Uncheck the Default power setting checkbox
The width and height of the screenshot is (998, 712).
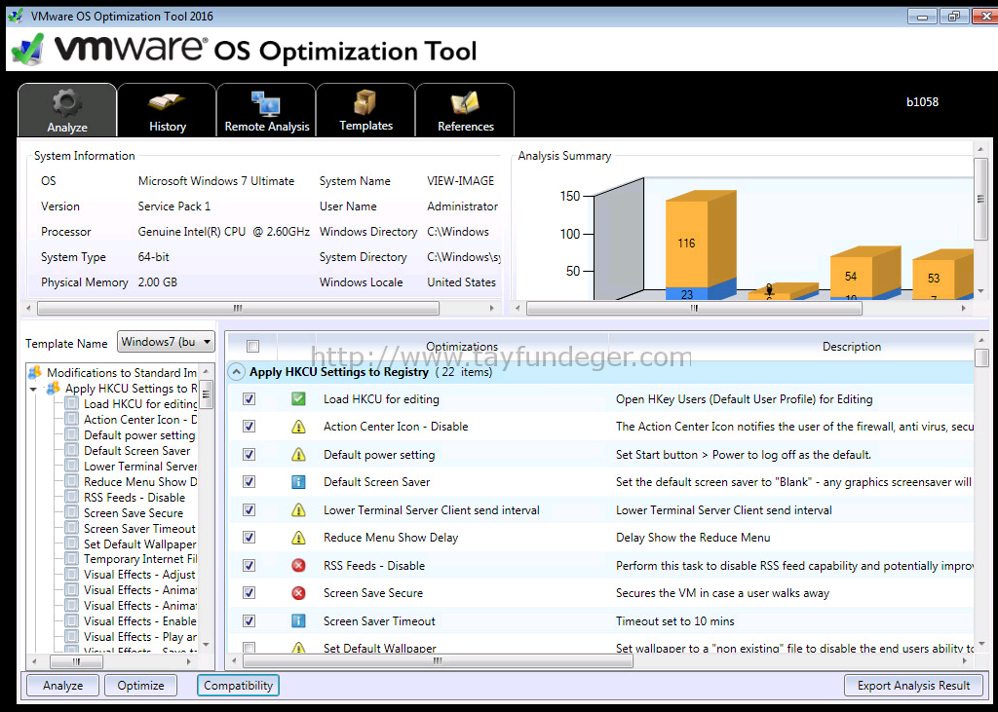(249, 454)
